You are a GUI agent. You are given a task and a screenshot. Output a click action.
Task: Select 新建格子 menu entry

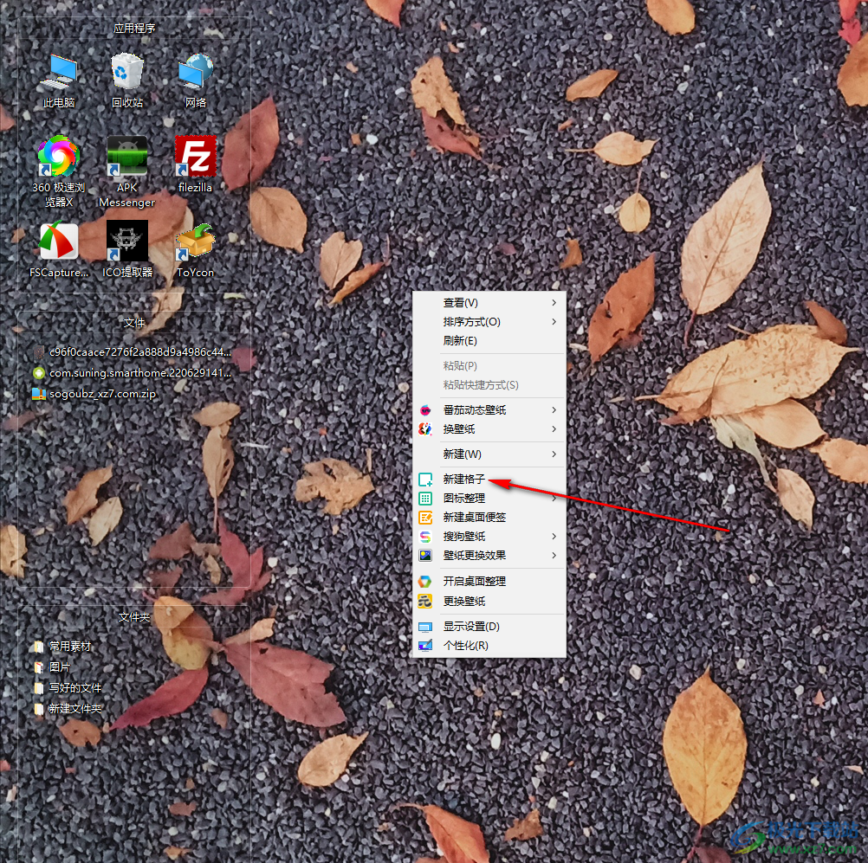point(464,480)
